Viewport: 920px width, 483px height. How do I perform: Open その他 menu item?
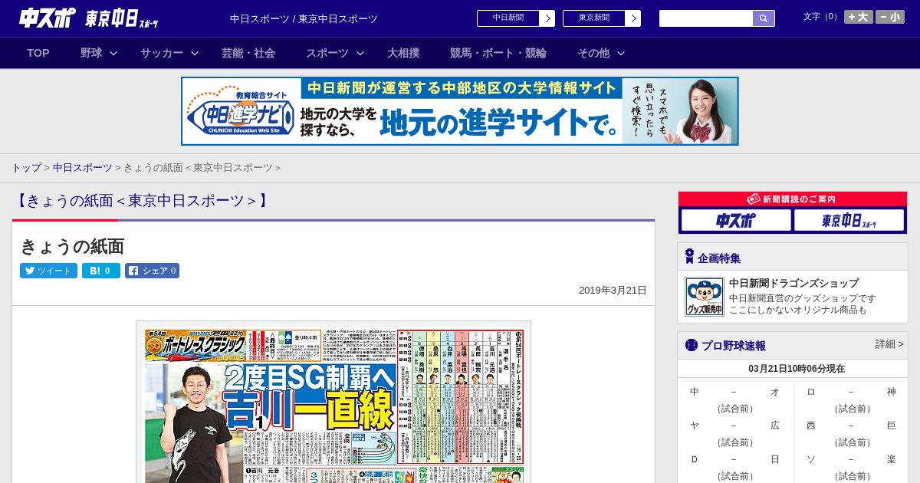(x=593, y=53)
